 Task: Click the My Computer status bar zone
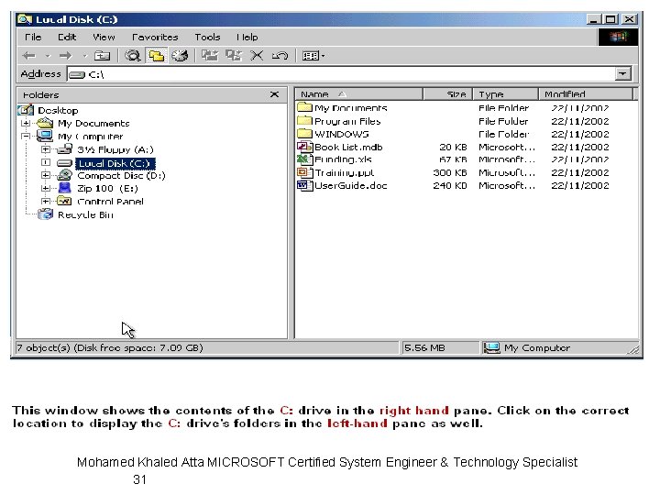point(555,348)
